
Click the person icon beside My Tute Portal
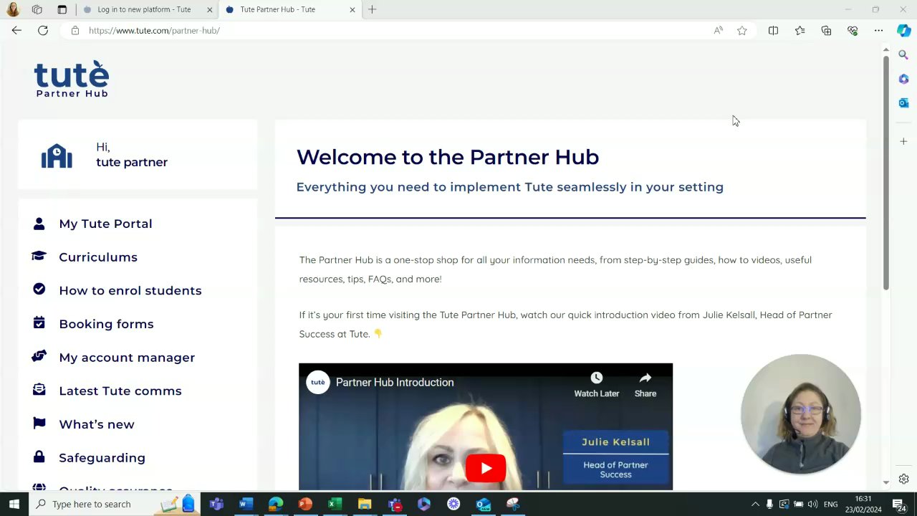tap(39, 224)
